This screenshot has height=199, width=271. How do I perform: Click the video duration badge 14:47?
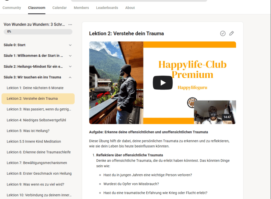click(x=227, y=117)
